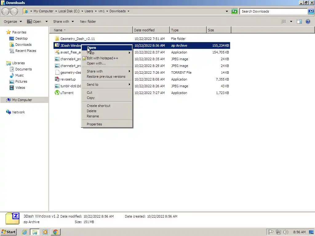Select the second channels4_pro JPEG icon
Image resolution: width=315 pixels, height=236 pixels.
[57, 66]
